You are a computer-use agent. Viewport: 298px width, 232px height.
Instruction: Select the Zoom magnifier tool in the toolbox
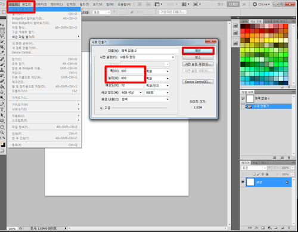pyautogui.click(x=2, y=132)
